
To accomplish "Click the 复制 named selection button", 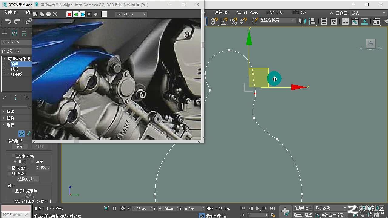I will [20, 146].
